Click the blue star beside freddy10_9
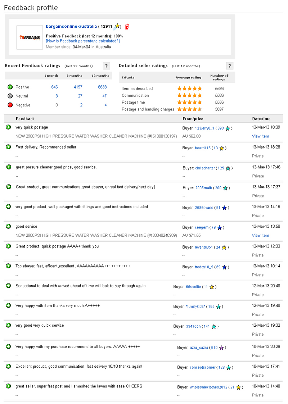This screenshot has width=288, height=404. coord(224,267)
